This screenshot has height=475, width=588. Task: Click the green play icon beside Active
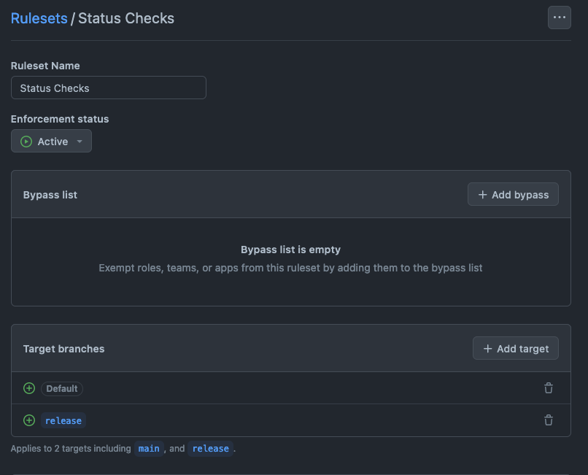tap(26, 142)
